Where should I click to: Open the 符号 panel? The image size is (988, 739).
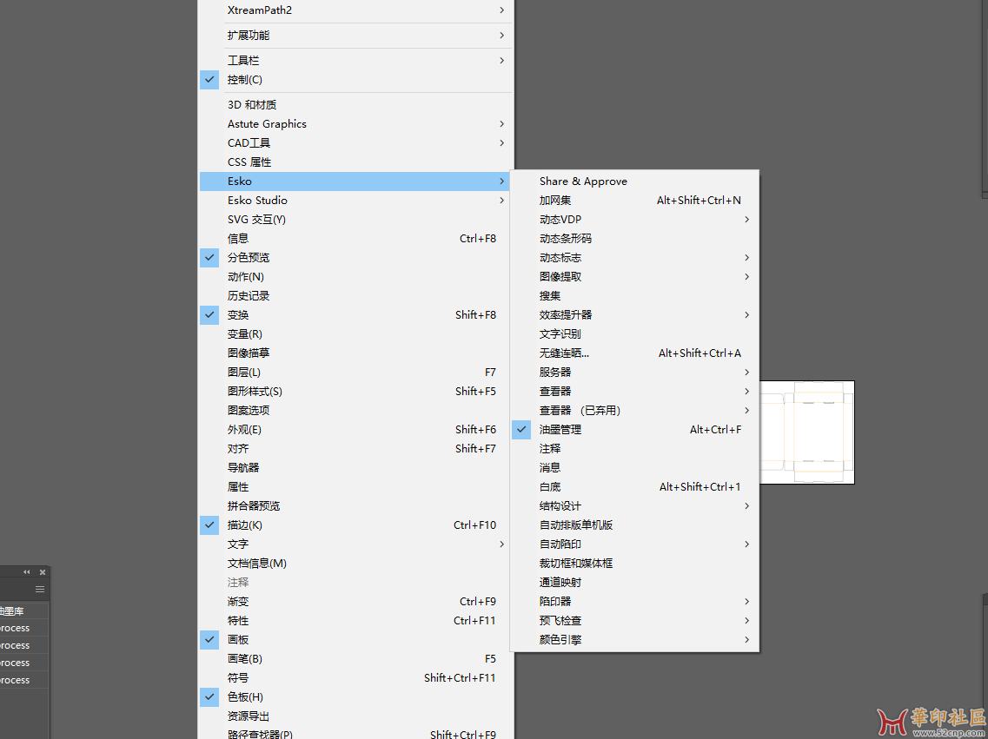tap(356, 678)
